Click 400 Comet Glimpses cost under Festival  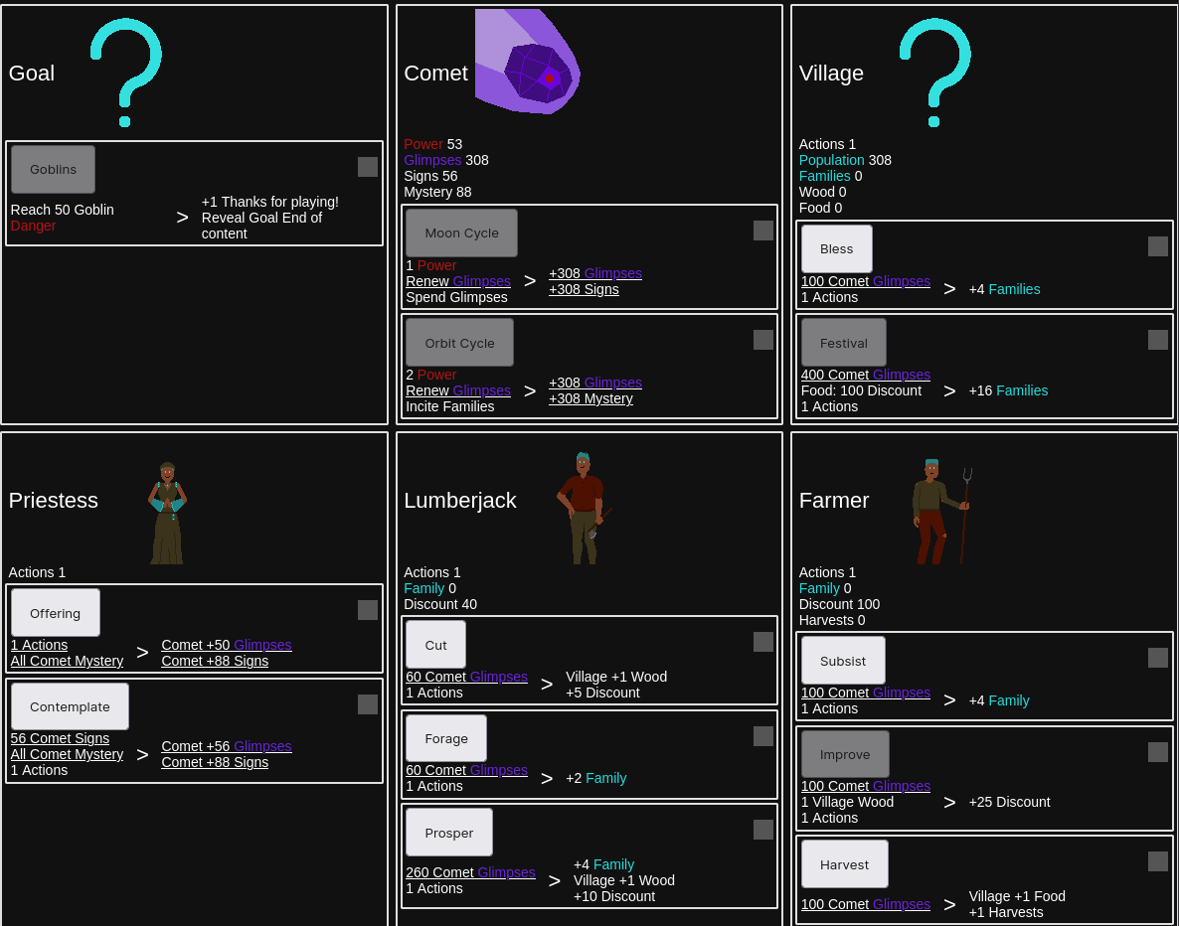pyautogui.click(x=866, y=375)
